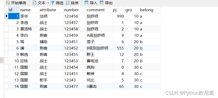Click the Sort (排序) icon
The image size is (218, 98).
tap(68, 3)
